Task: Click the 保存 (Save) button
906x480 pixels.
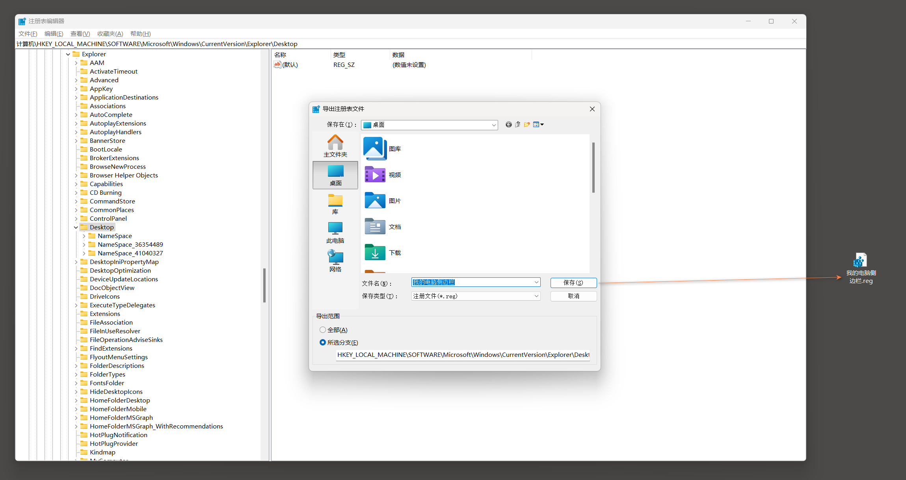Action: (573, 282)
